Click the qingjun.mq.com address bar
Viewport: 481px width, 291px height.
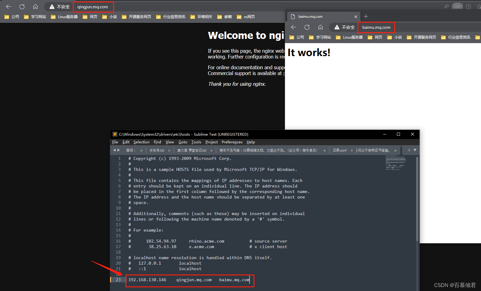[x=93, y=7]
